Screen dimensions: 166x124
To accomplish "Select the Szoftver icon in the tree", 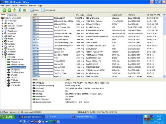I will click(5, 47).
